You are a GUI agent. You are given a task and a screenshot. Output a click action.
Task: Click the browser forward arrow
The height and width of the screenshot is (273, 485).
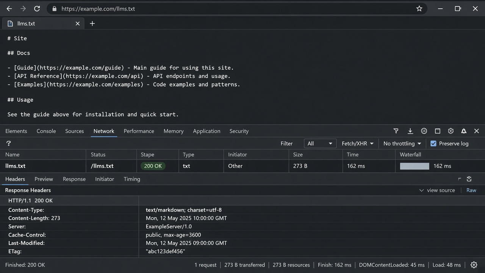(x=23, y=8)
